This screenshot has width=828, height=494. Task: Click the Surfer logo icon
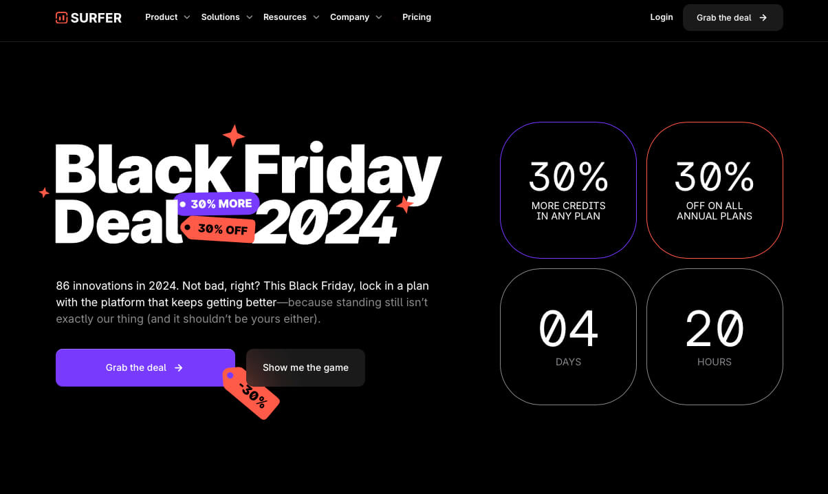tap(62, 18)
